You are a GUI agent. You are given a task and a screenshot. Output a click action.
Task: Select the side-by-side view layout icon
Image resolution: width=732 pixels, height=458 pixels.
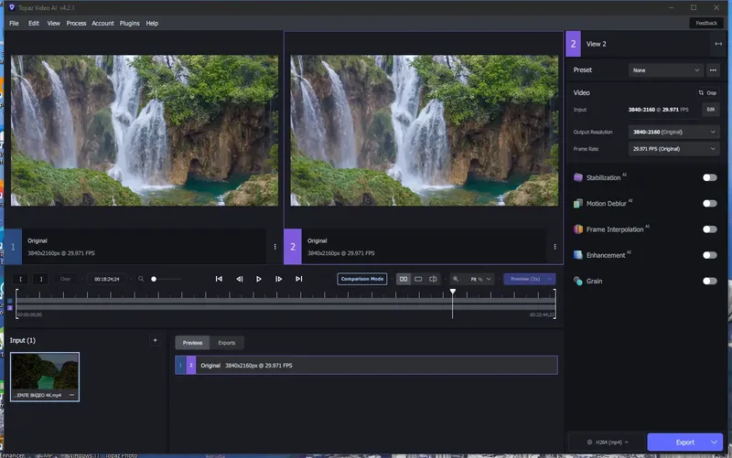coord(403,279)
